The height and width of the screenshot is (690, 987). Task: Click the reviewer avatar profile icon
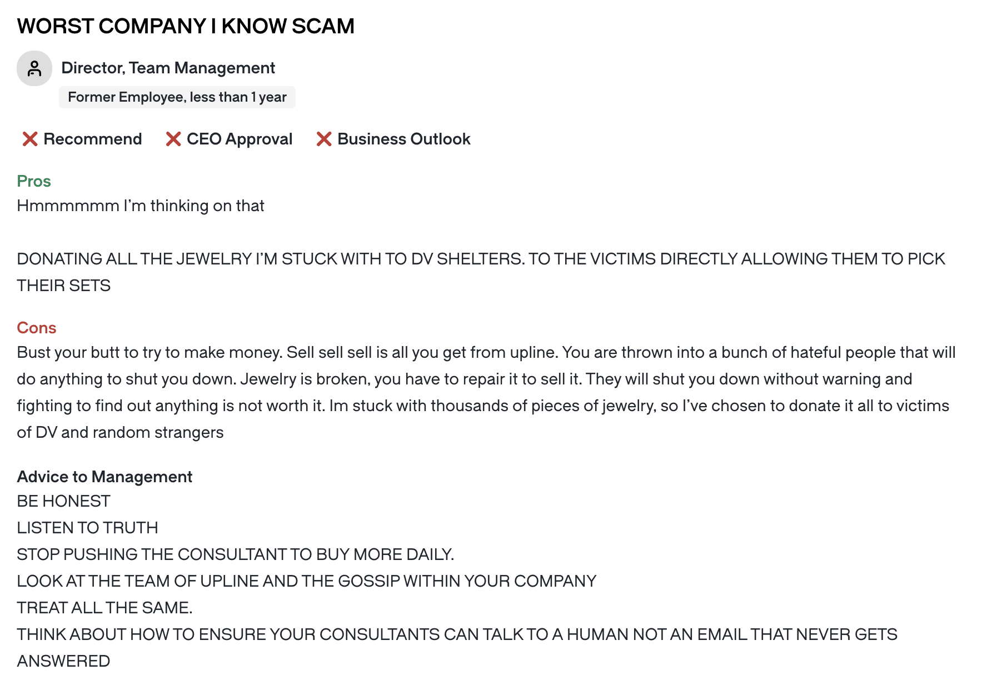(34, 68)
